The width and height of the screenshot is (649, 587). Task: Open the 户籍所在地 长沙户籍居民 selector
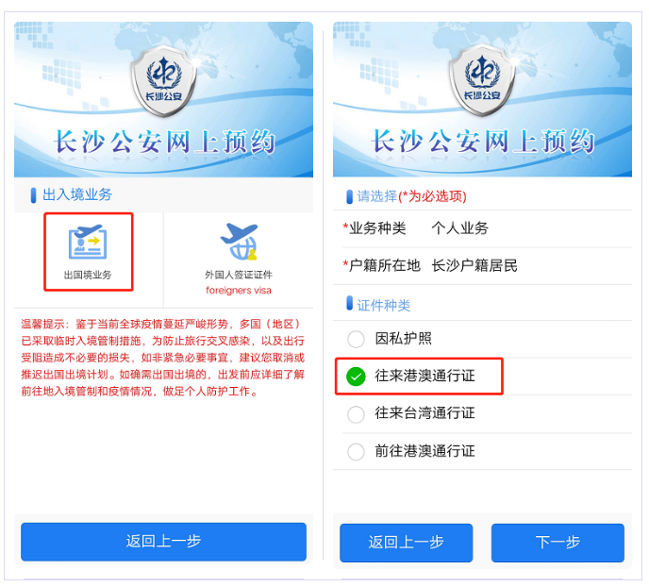[482, 266]
